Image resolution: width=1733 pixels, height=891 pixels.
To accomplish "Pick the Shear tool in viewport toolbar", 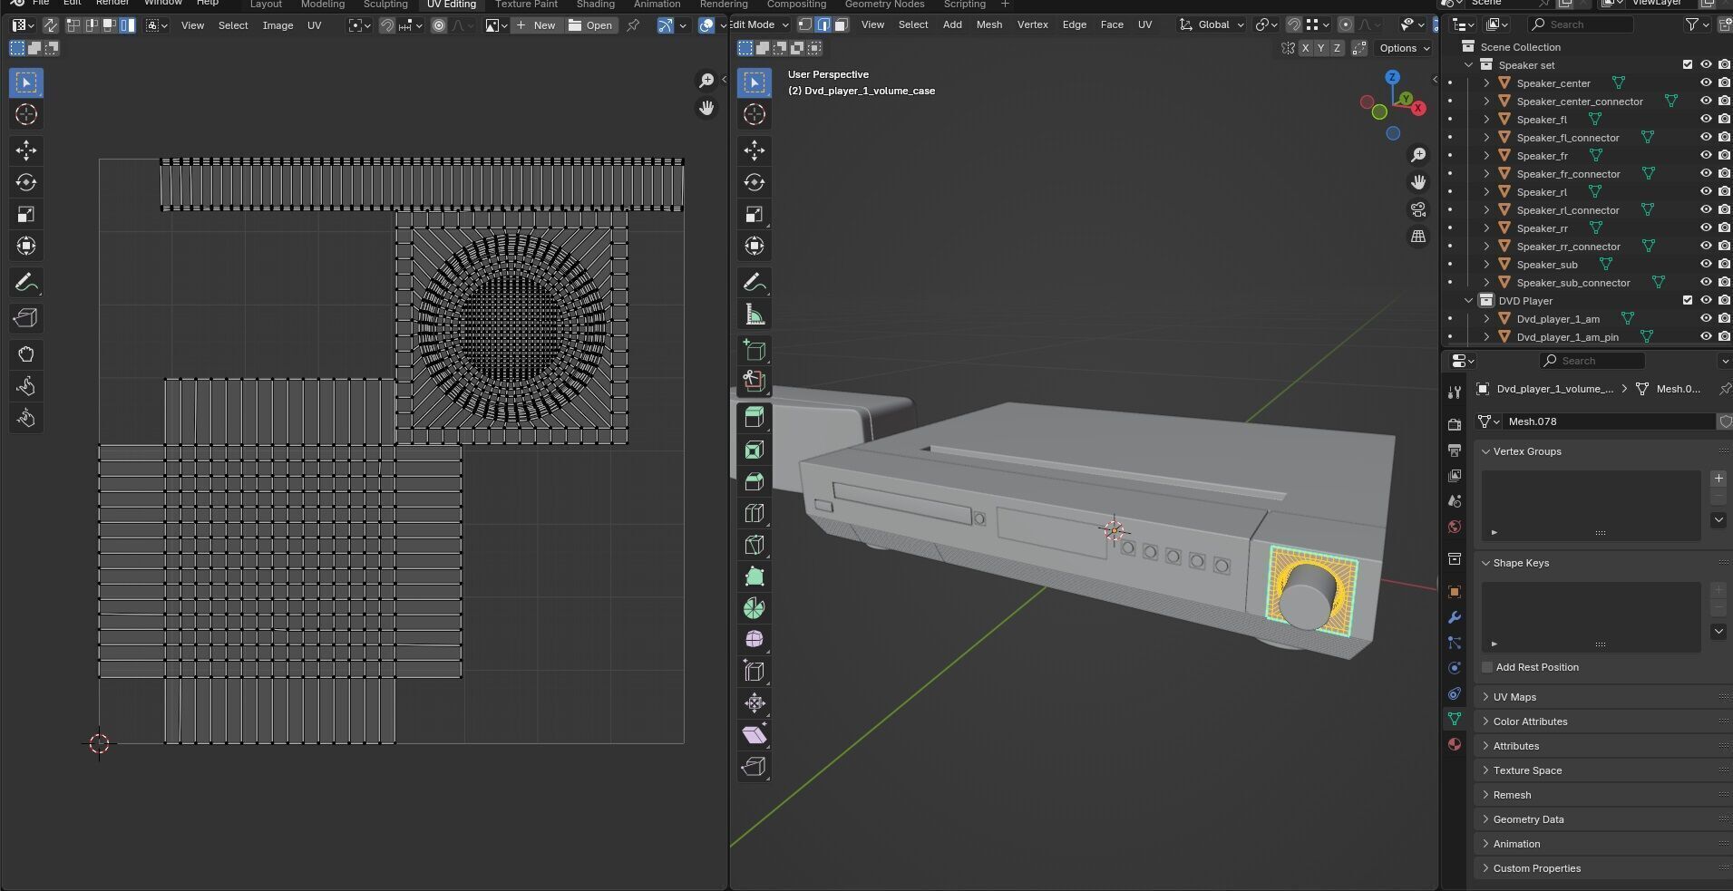I will [754, 734].
